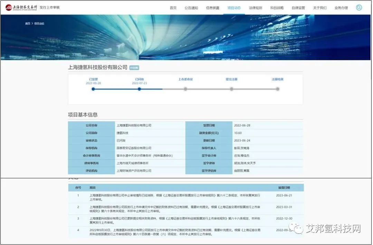
Task: Click the 律师事务所 value 上海市锦天城律师事务所
Action: pos(133,163)
